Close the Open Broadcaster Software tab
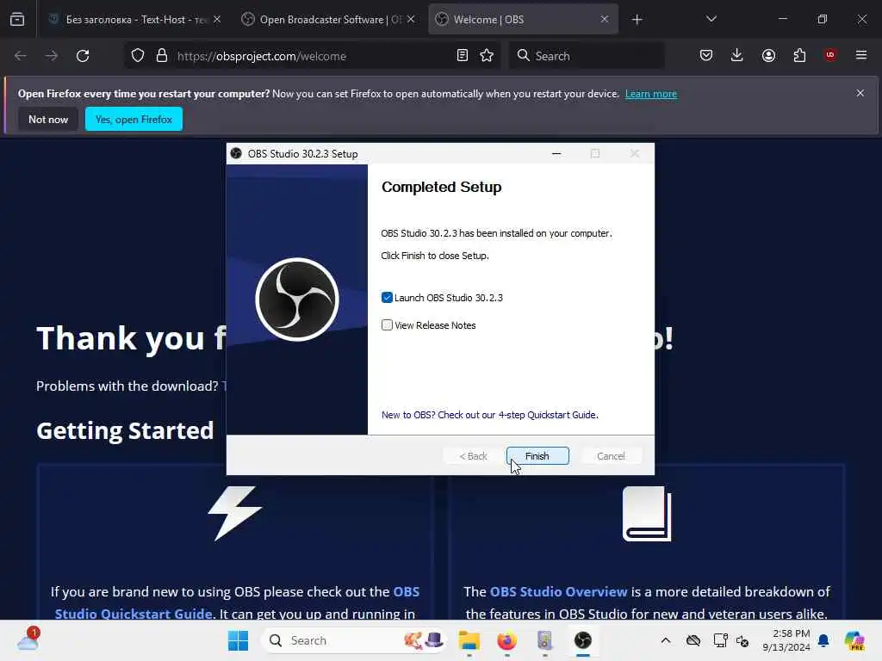Image resolution: width=882 pixels, height=661 pixels. [411, 19]
